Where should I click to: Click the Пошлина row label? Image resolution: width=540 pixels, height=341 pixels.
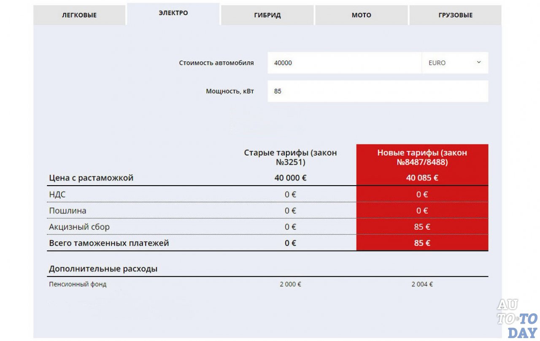[67, 210]
